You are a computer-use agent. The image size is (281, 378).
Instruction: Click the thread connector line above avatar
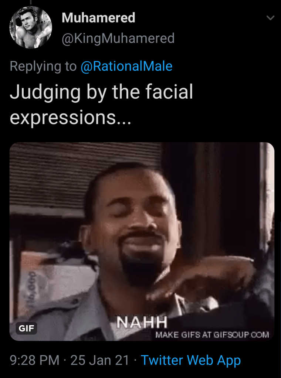31,2
